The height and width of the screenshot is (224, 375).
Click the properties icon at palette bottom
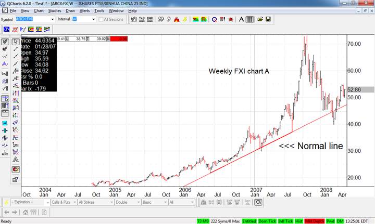(x=16, y=180)
